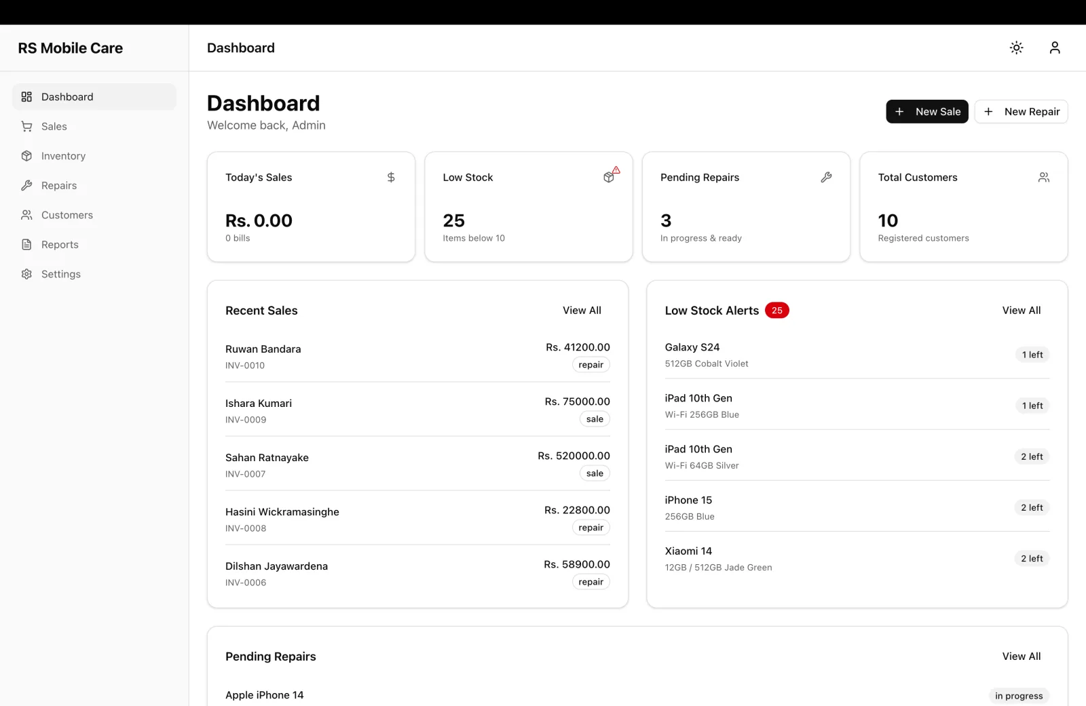This screenshot has height=706, width=1086.
Task: Select Ishara Kumari sale entry
Action: (x=417, y=410)
